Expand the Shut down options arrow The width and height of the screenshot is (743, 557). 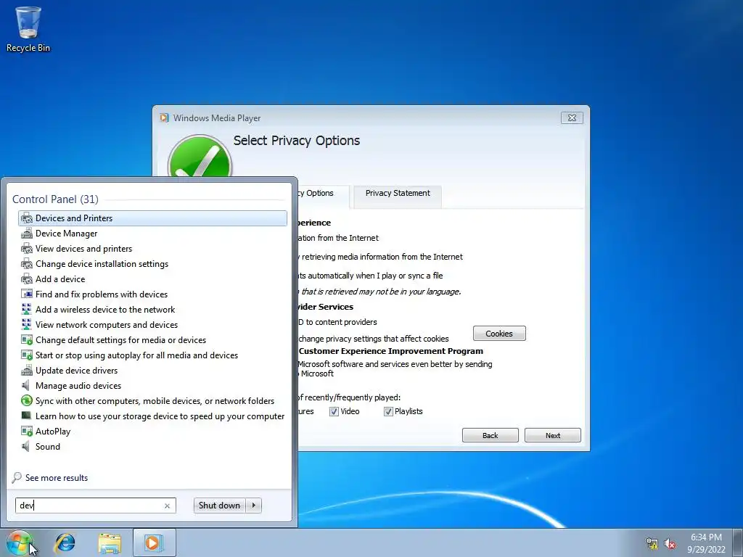pyautogui.click(x=254, y=506)
